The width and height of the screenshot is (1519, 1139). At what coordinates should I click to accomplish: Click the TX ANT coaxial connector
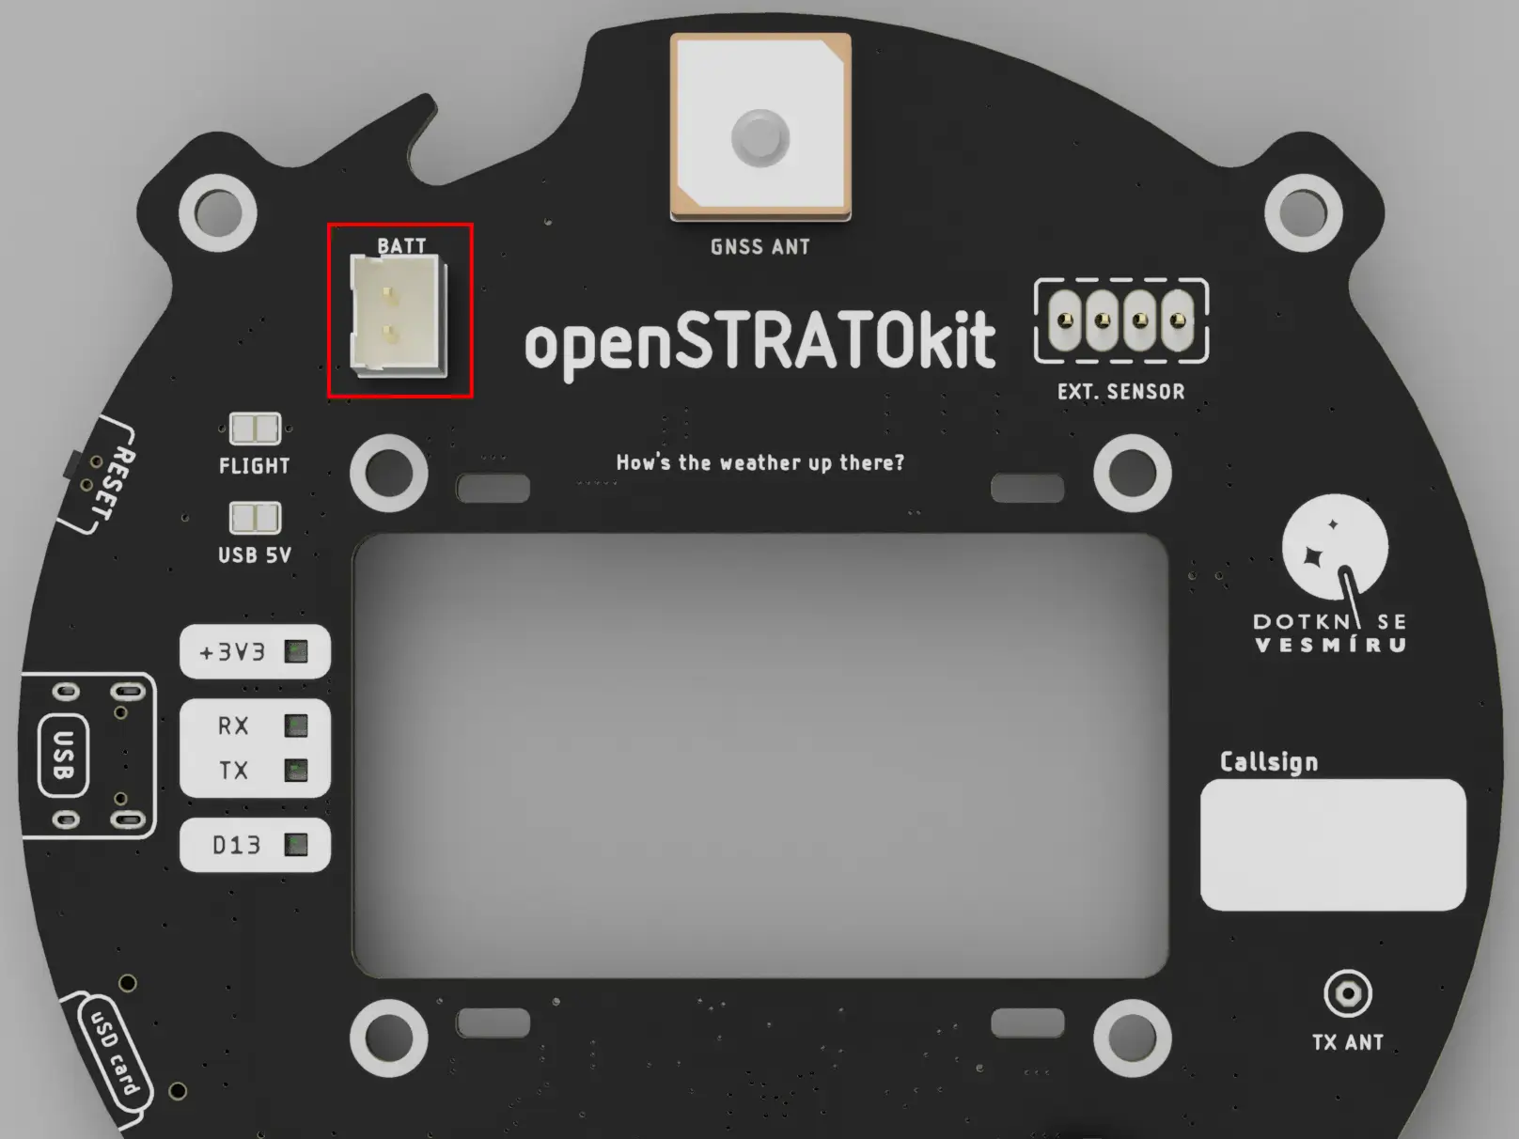click(x=1348, y=993)
